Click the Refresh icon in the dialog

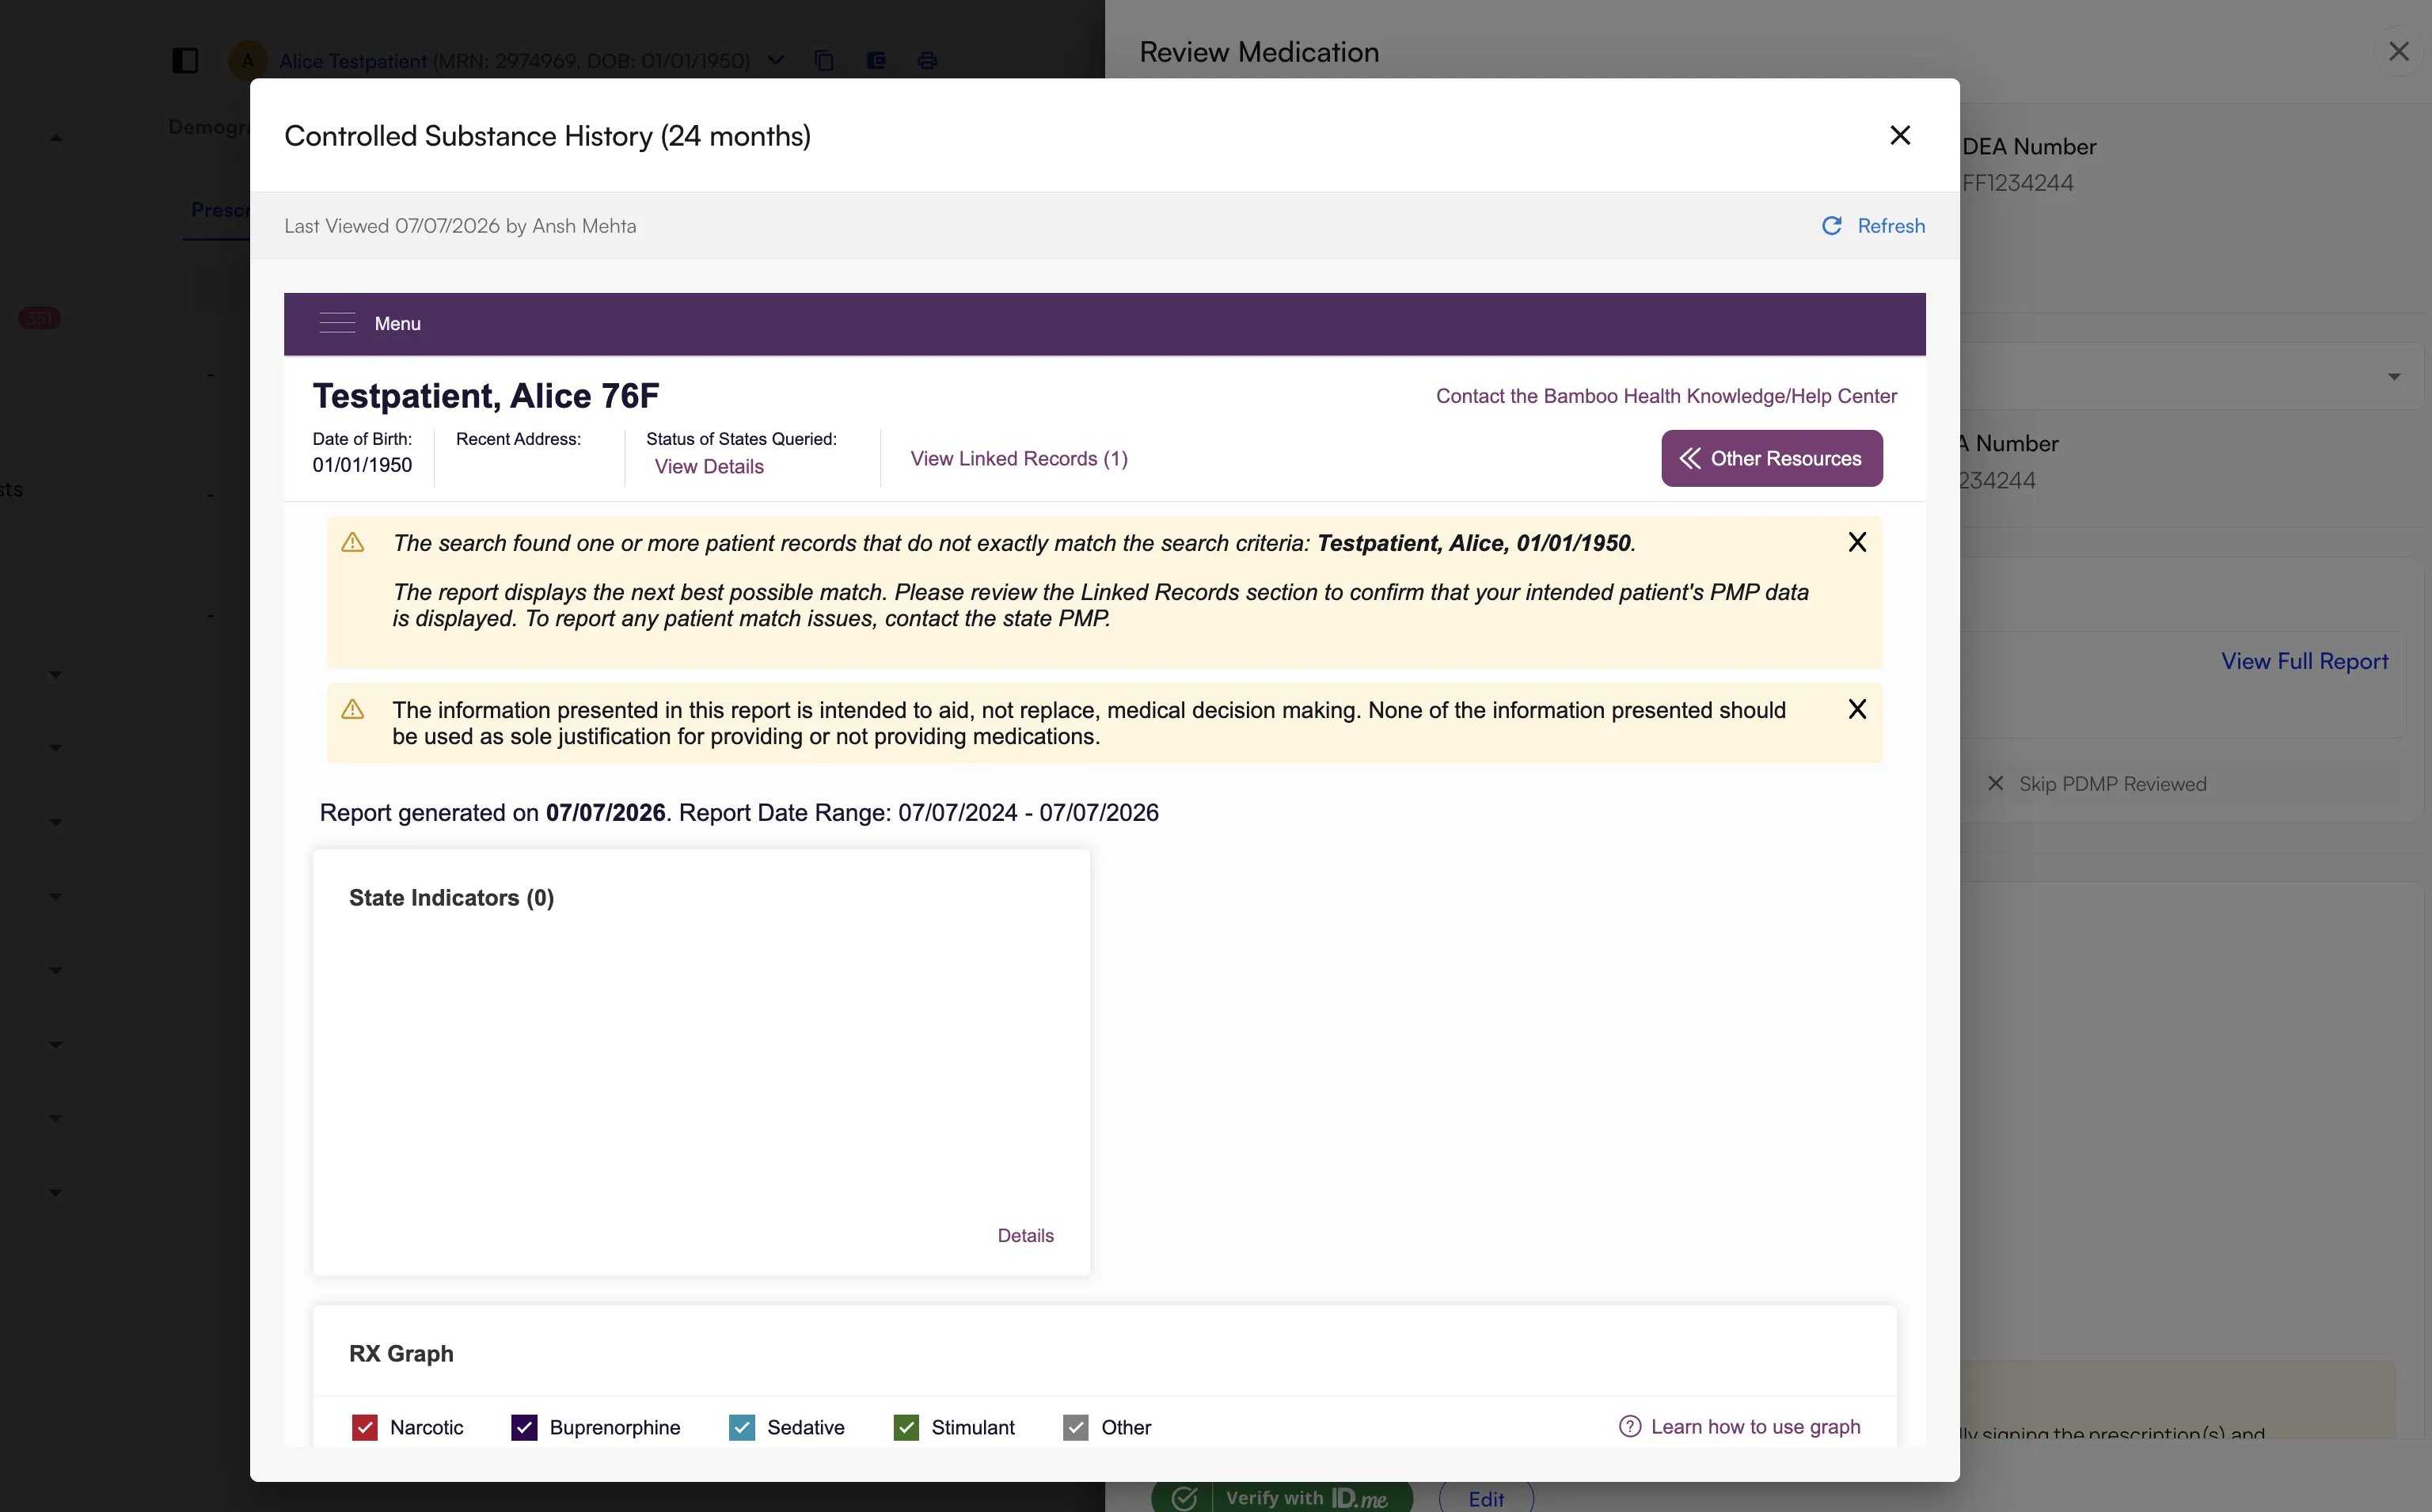tap(1831, 226)
